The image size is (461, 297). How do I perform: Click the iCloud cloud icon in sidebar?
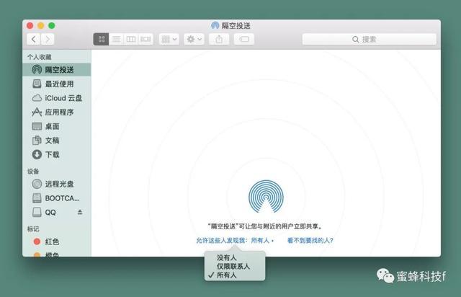click(x=37, y=98)
